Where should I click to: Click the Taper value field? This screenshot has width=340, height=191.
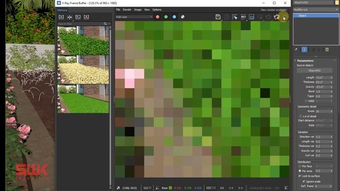click(322, 96)
